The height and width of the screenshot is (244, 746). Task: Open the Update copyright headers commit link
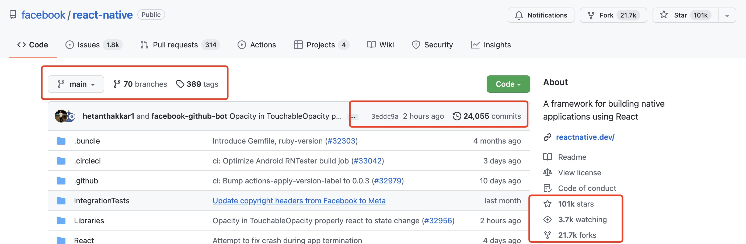click(x=299, y=201)
